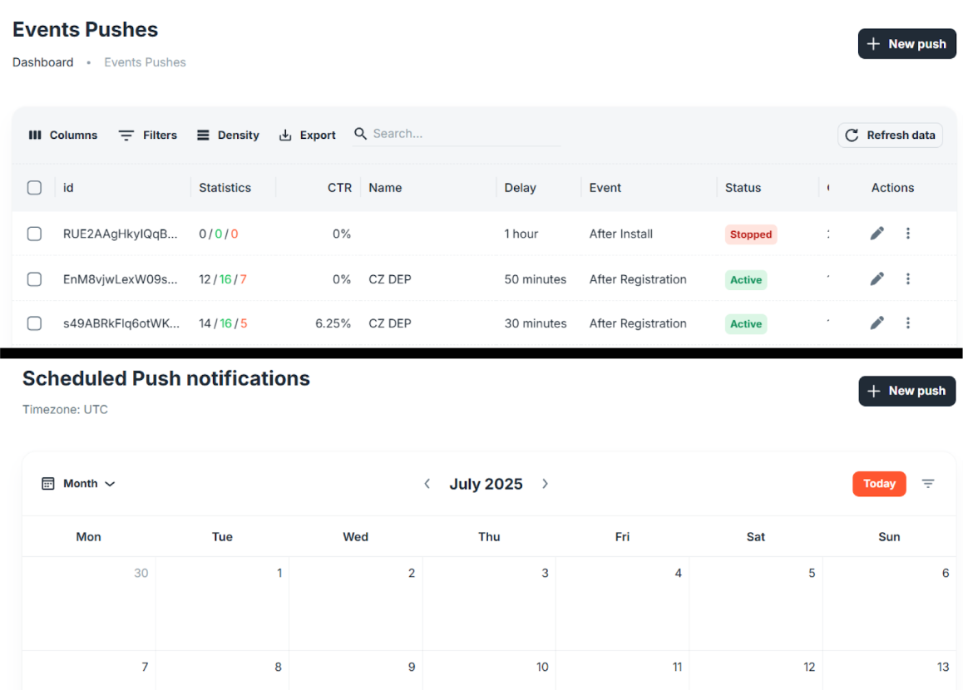This screenshot has width=963, height=690.
Task: Sort by the Status column header
Action: pos(743,187)
